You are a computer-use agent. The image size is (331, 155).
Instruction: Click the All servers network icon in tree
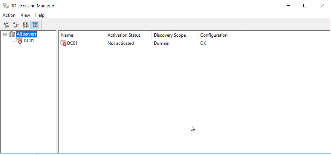click(x=12, y=34)
